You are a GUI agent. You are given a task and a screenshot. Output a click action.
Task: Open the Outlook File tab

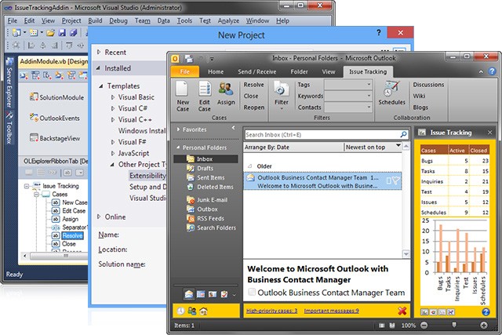click(x=185, y=71)
